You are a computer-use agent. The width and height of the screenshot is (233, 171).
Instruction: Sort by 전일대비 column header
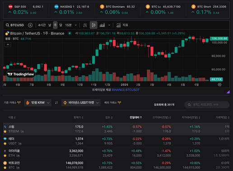click(x=136, y=117)
